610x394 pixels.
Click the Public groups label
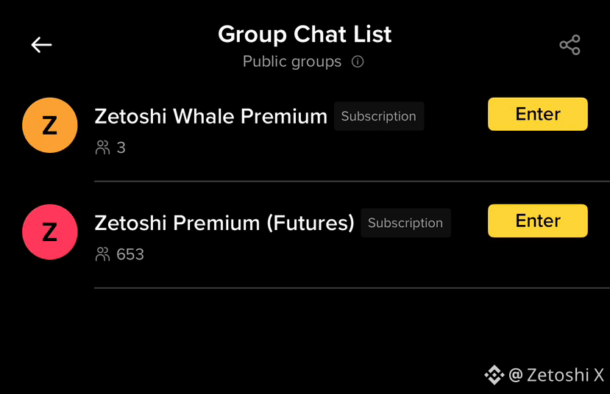292,62
